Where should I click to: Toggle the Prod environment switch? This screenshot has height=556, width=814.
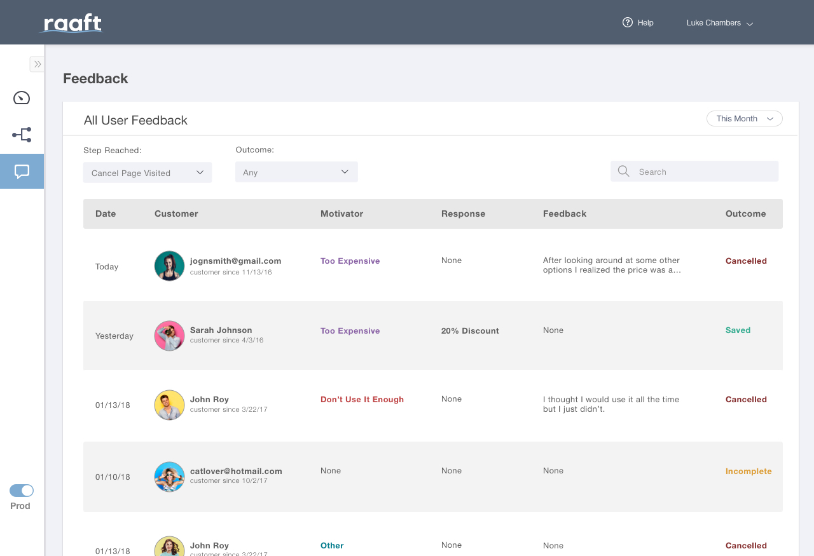click(x=22, y=491)
